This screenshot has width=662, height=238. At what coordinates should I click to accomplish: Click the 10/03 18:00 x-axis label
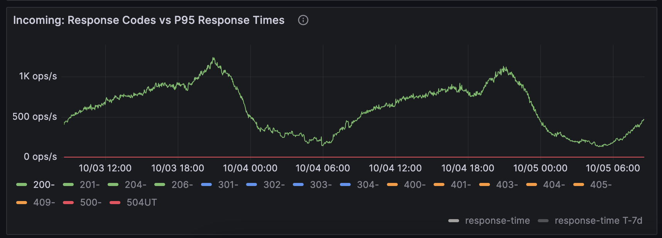177,168
